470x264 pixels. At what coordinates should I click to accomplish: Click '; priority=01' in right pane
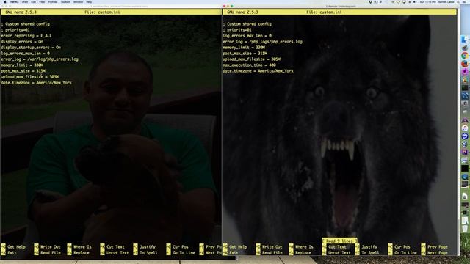[237, 30]
